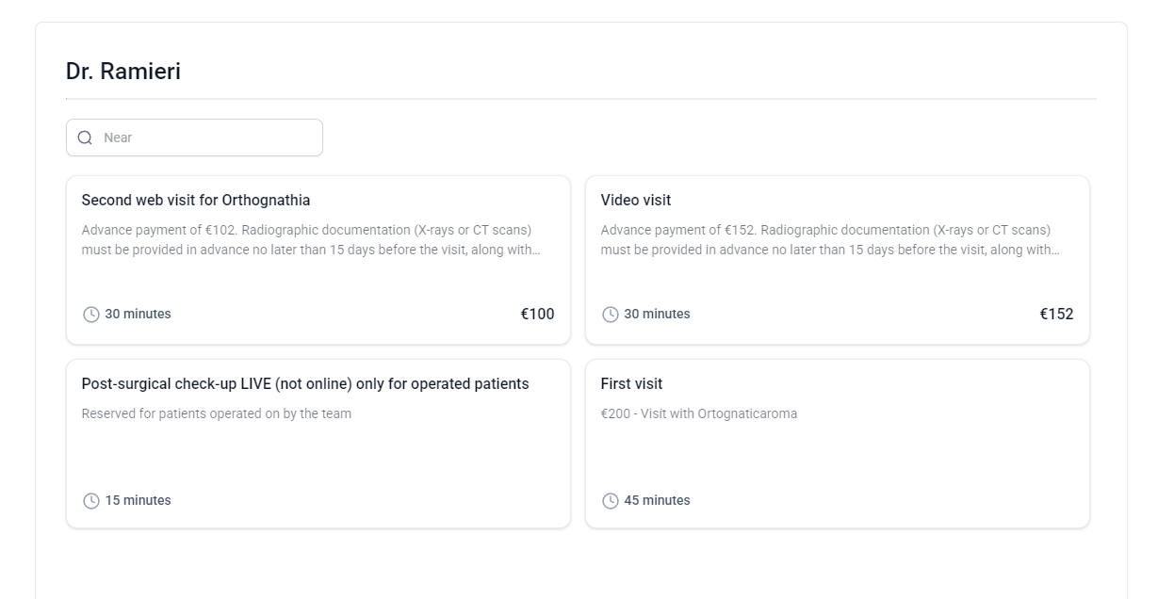Click clock icon in Video visit card
1174x599 pixels.
click(611, 315)
